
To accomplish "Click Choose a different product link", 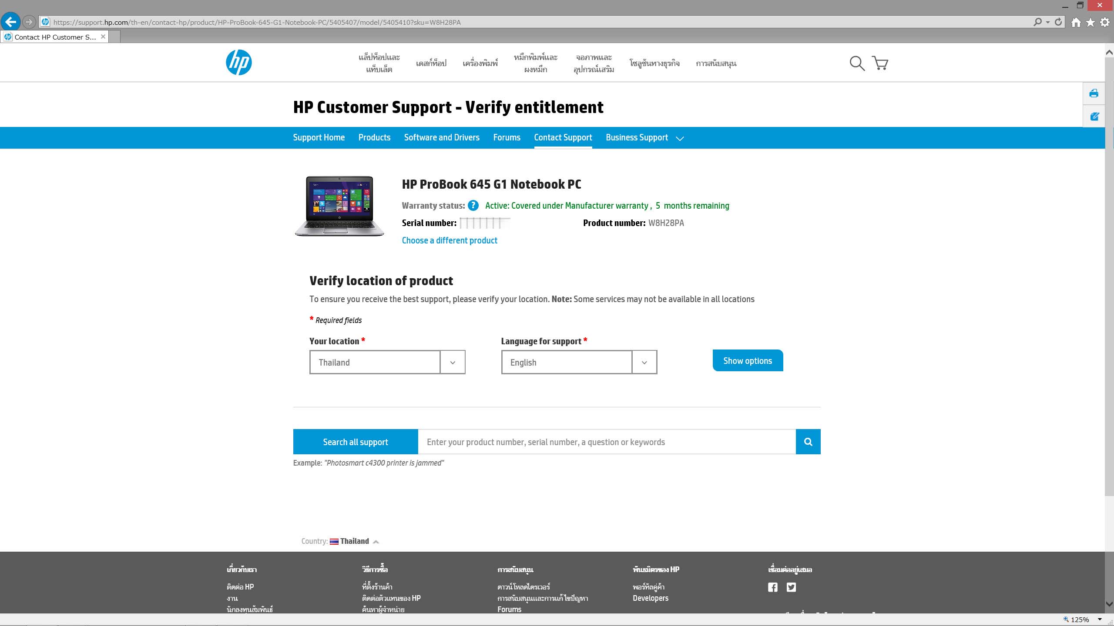I will tap(450, 240).
